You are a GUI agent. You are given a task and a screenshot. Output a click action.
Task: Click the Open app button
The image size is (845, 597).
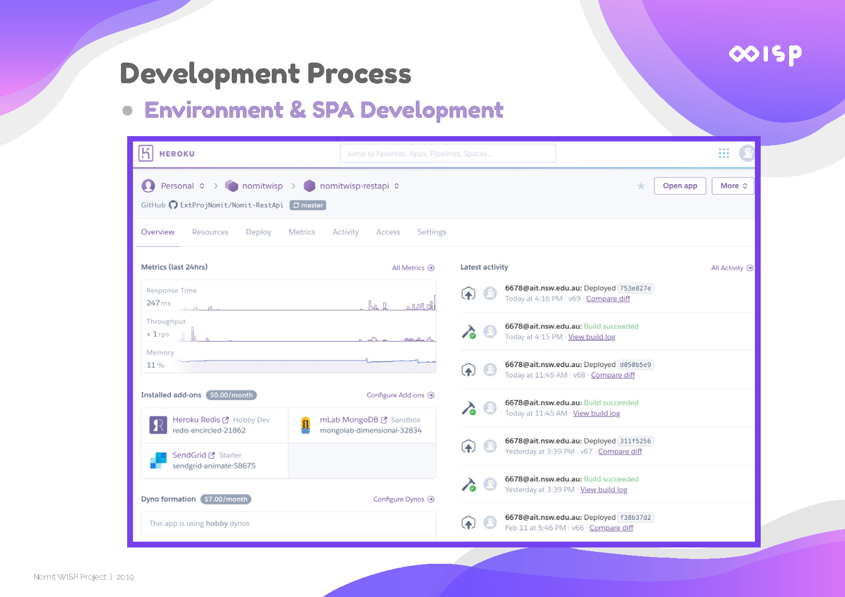(680, 186)
